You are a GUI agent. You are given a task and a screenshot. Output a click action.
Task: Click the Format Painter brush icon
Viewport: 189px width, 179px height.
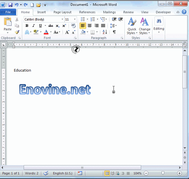pos(17,32)
